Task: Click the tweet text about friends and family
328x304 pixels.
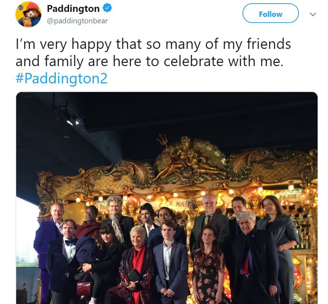Action: click(x=153, y=53)
